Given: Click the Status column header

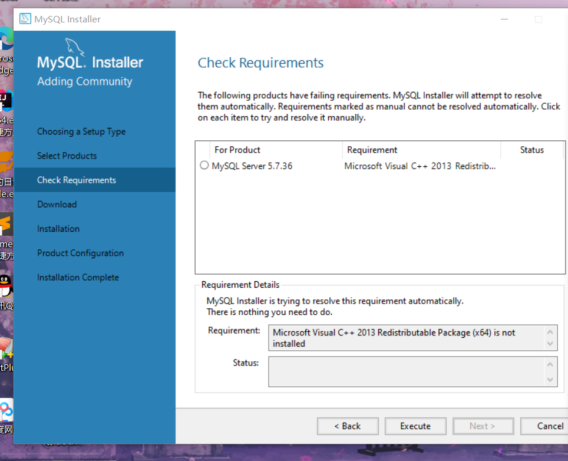Looking at the screenshot, I should [x=532, y=150].
